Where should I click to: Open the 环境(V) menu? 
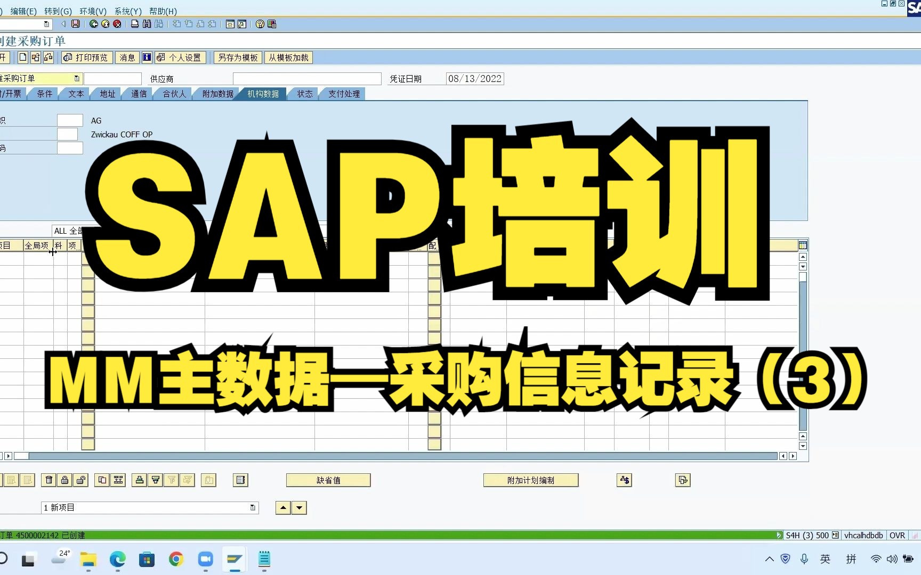(x=93, y=11)
